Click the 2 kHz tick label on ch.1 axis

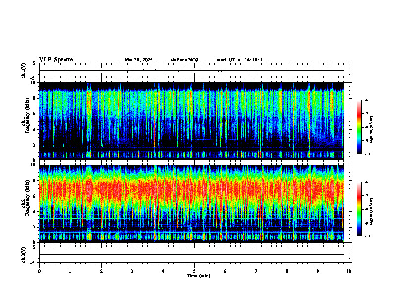coord(35,145)
